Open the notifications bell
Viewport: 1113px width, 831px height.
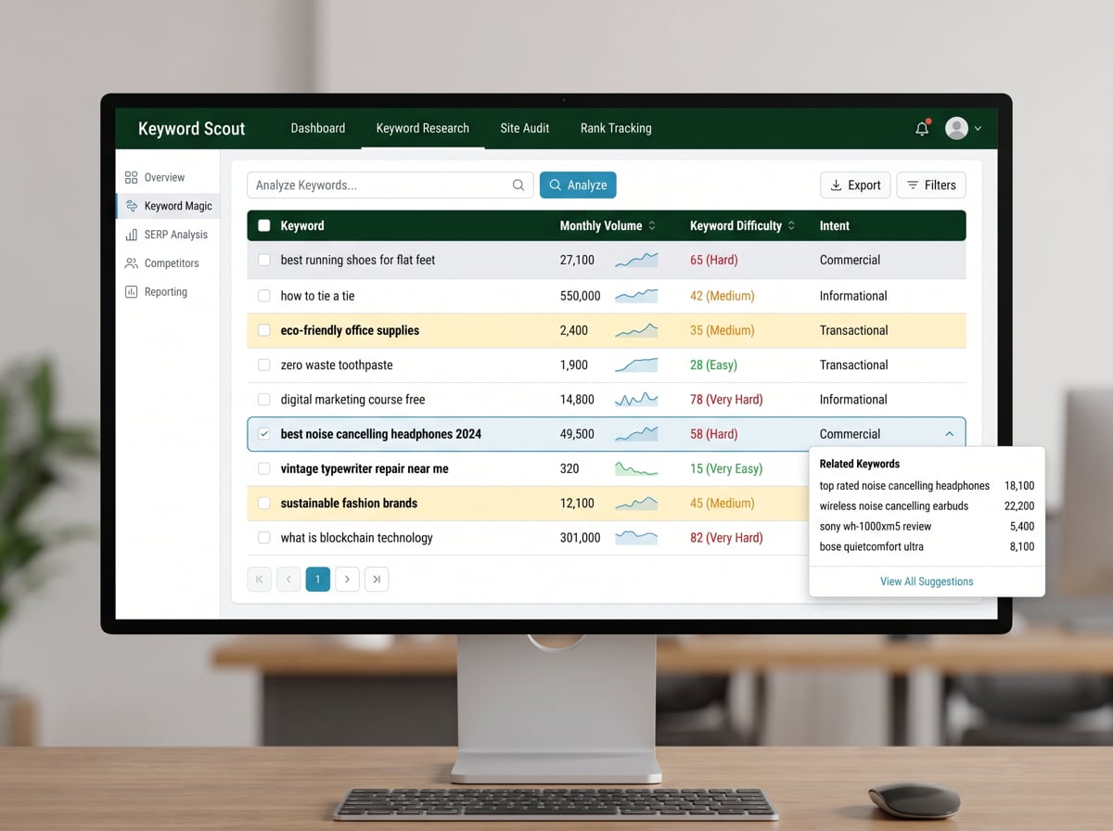922,129
